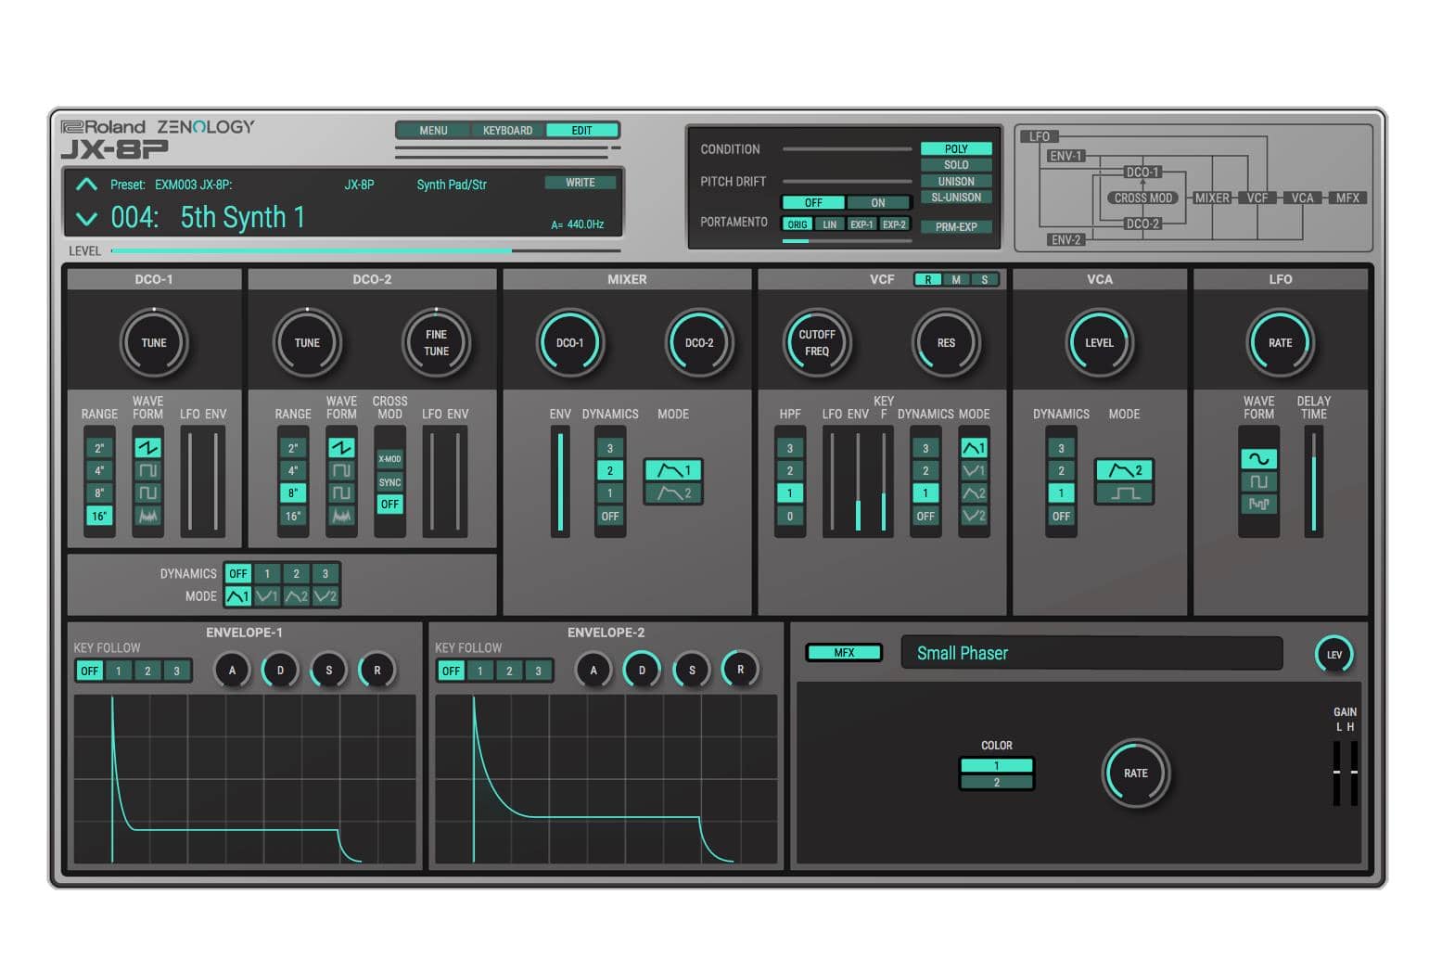Select the sine waveform for the LFO
The height and width of the screenshot is (959, 1429).
pyautogui.click(x=1259, y=456)
